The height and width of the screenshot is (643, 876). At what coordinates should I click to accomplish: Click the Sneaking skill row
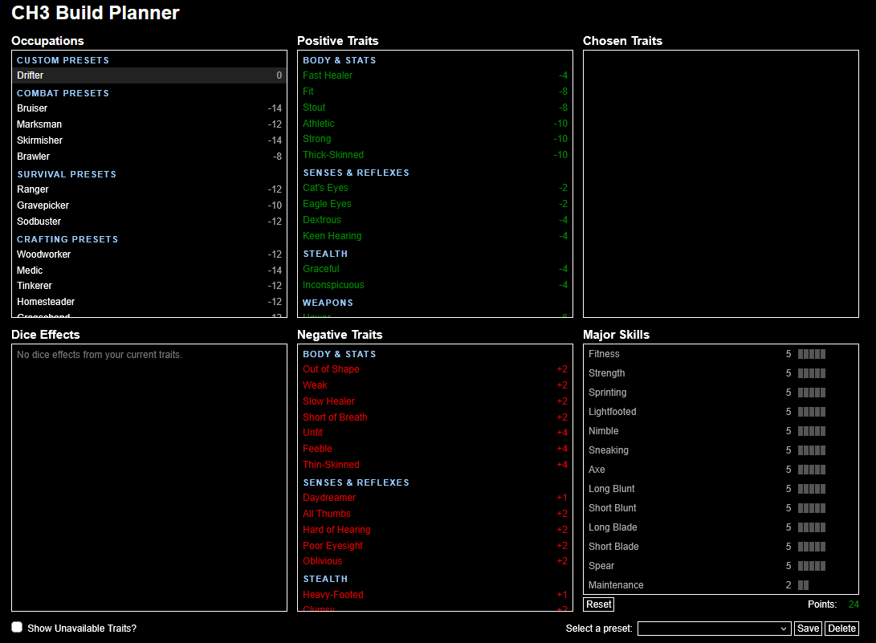point(721,450)
